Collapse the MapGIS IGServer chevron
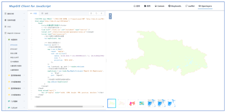The width and height of the screenshot is (226, 112). point(24,33)
